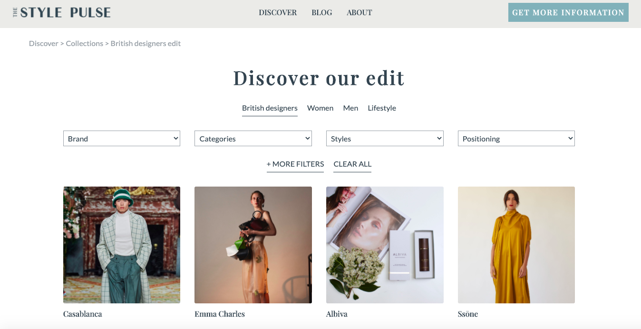Go to Discover in the breadcrumb

[44, 43]
